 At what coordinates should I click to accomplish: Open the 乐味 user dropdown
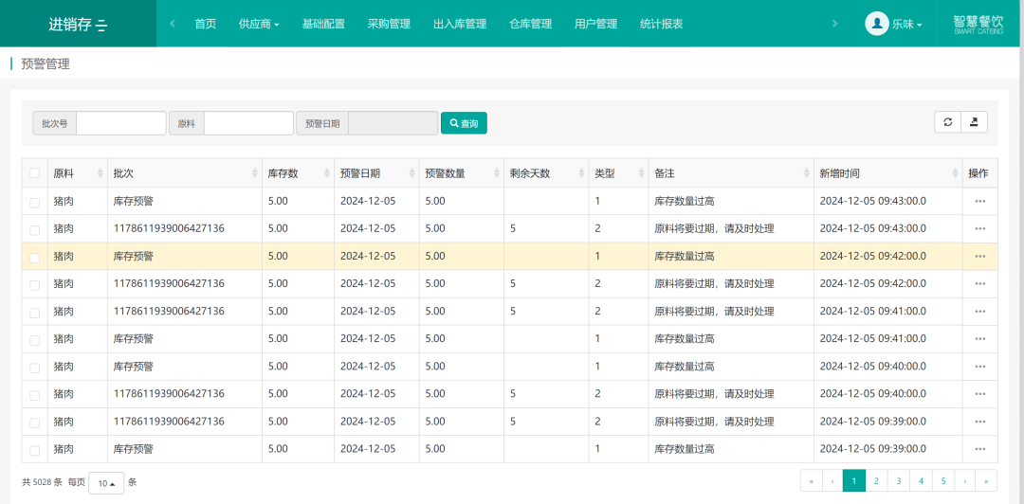click(907, 24)
